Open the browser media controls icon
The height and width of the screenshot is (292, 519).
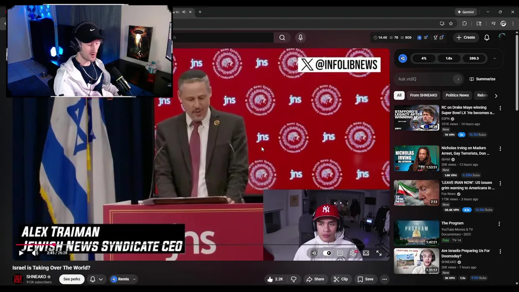pos(493,24)
